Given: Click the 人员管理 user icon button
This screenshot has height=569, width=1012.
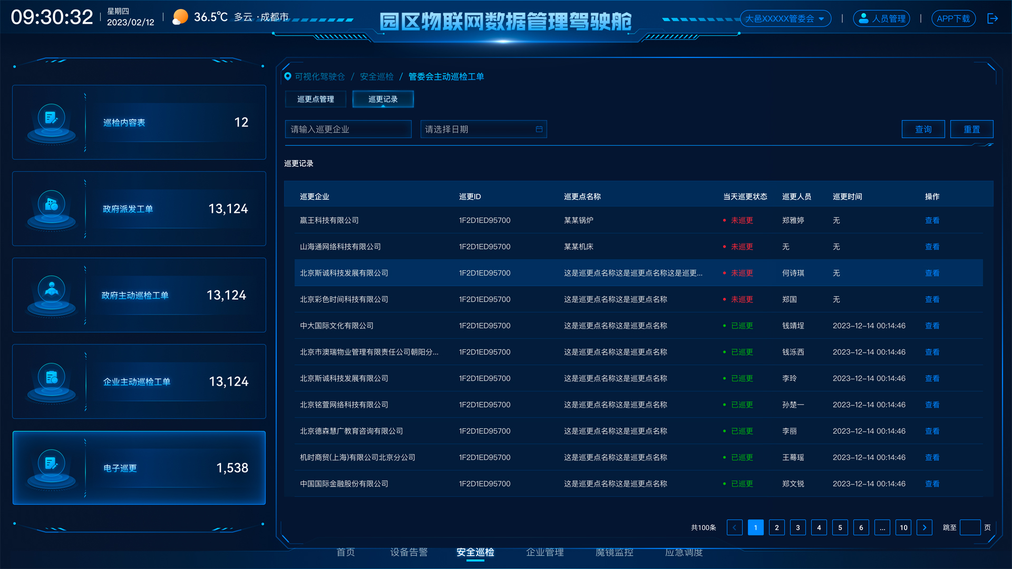Looking at the screenshot, I should click(x=881, y=18).
